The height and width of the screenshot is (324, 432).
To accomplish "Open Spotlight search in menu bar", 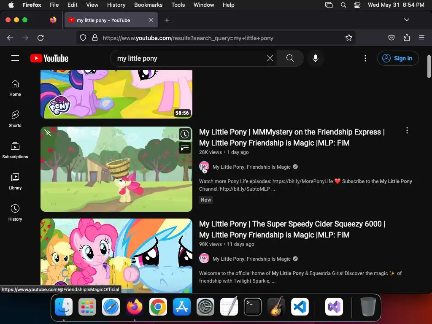I will coord(343,5).
